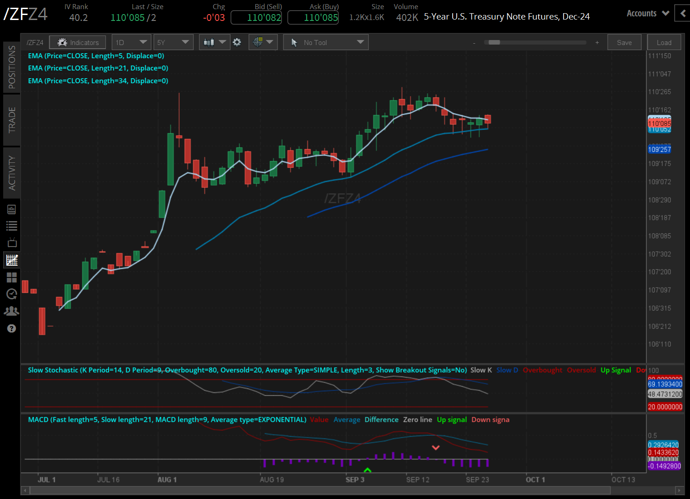The width and height of the screenshot is (690, 499).
Task: Click the question mark help icon
Action: coord(12,328)
